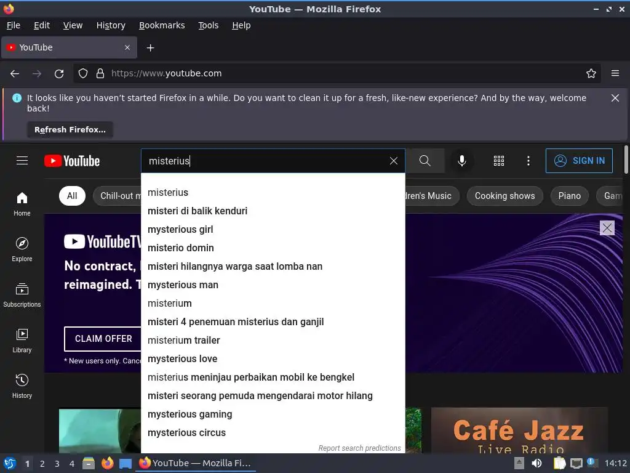Image resolution: width=630 pixels, height=473 pixels.
Task: Open the YouTube apps grid icon
Action: coord(498,161)
